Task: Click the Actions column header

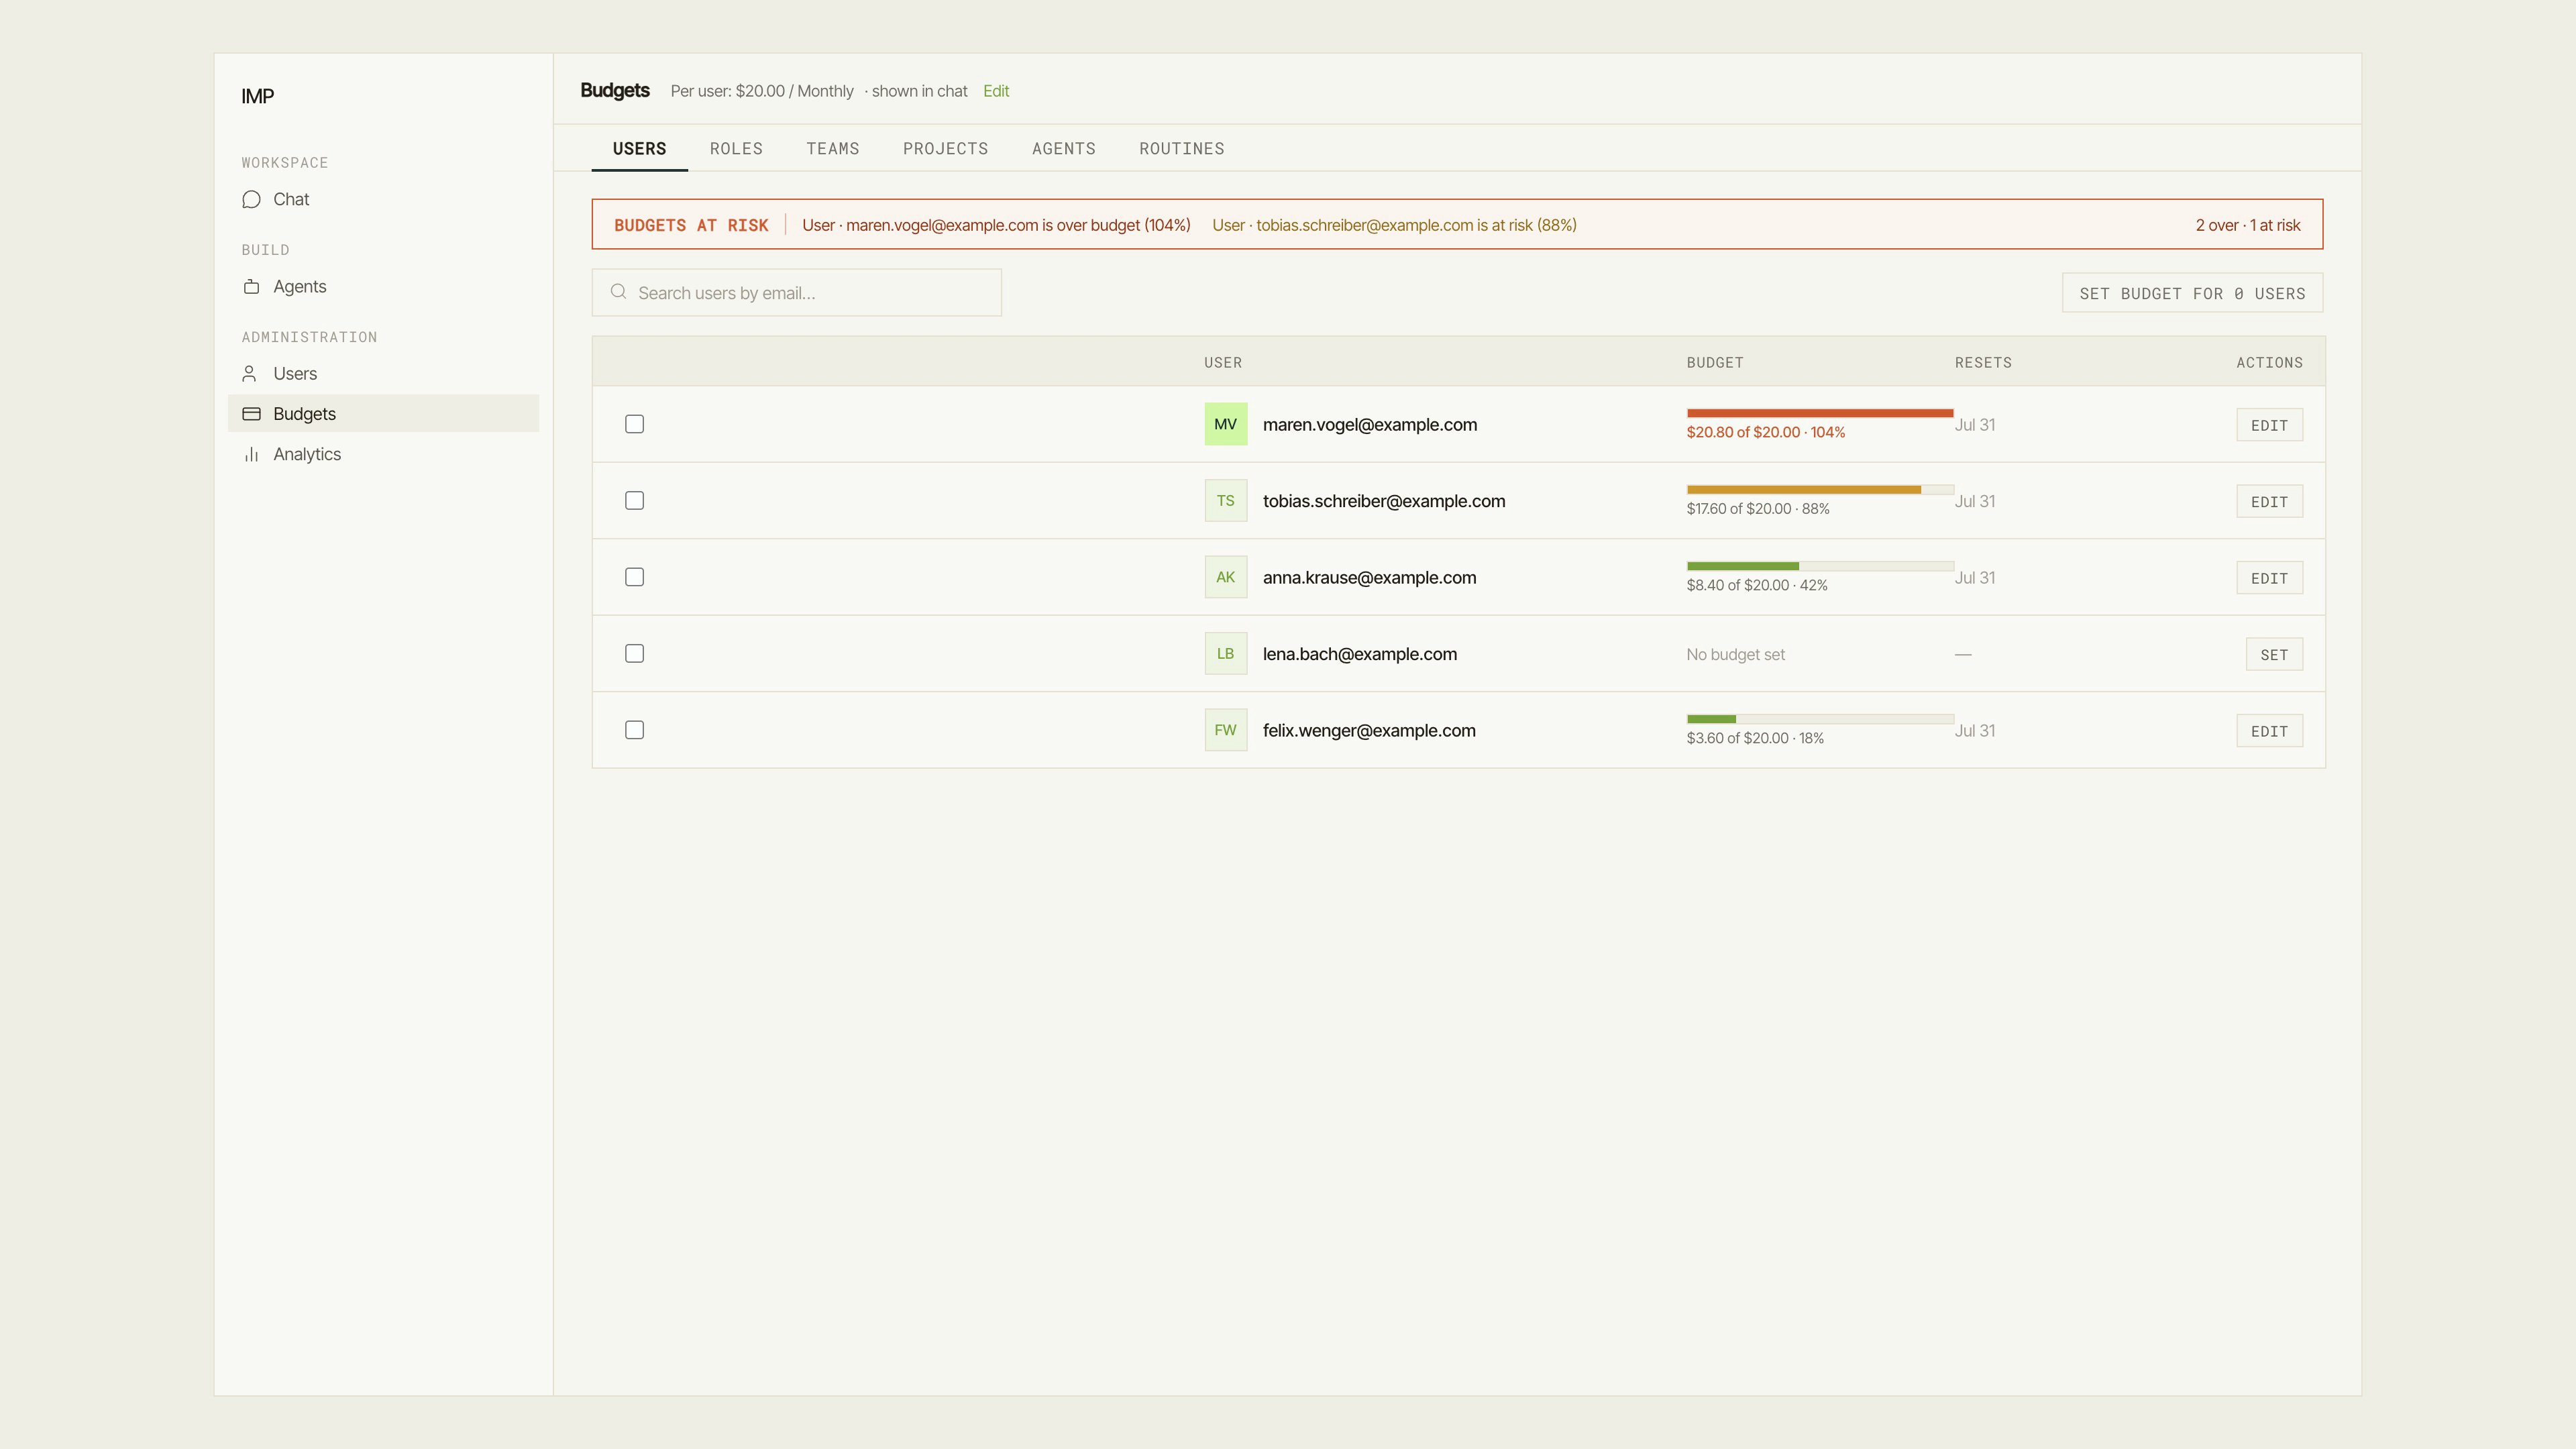Action: tap(2269, 362)
